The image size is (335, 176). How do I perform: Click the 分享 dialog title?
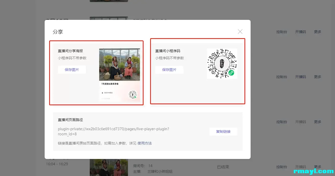(58, 32)
